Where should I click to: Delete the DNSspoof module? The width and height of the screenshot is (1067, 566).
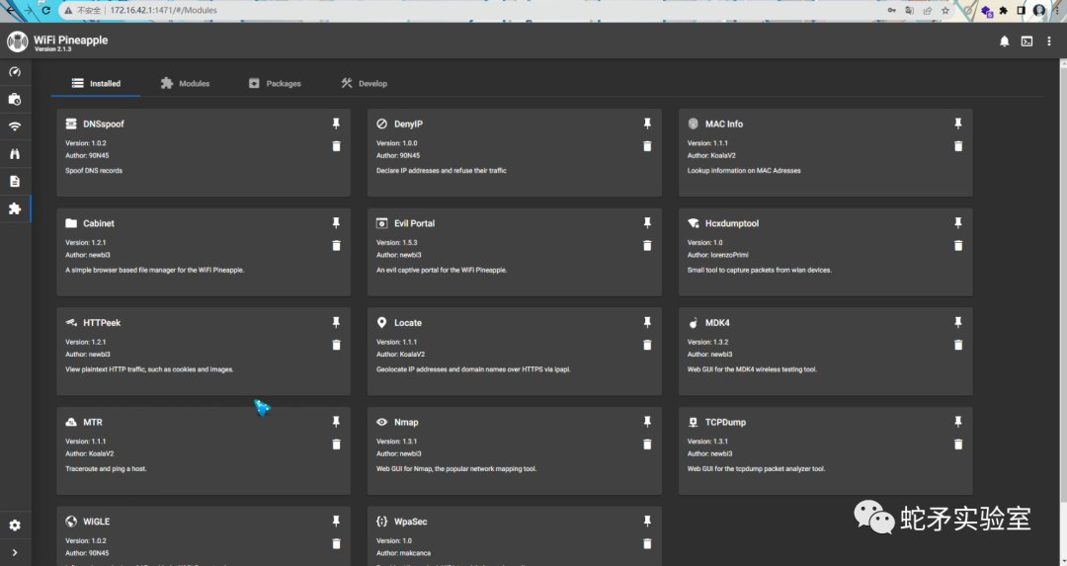(336, 146)
